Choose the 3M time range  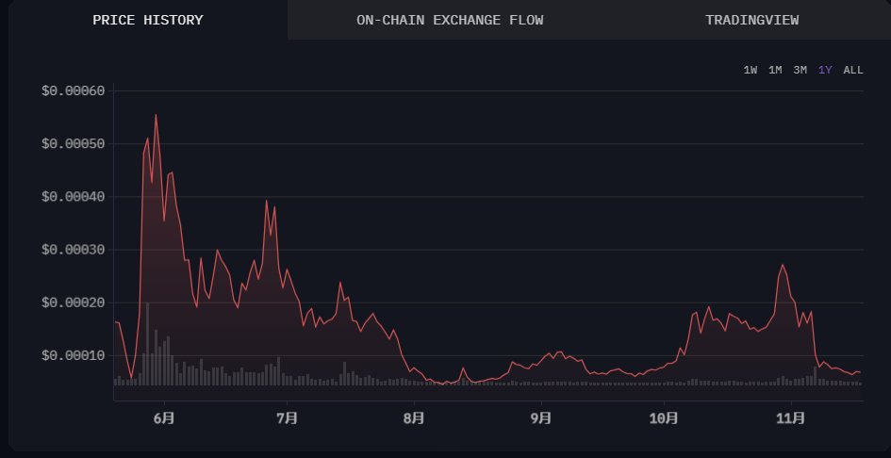[x=800, y=70]
